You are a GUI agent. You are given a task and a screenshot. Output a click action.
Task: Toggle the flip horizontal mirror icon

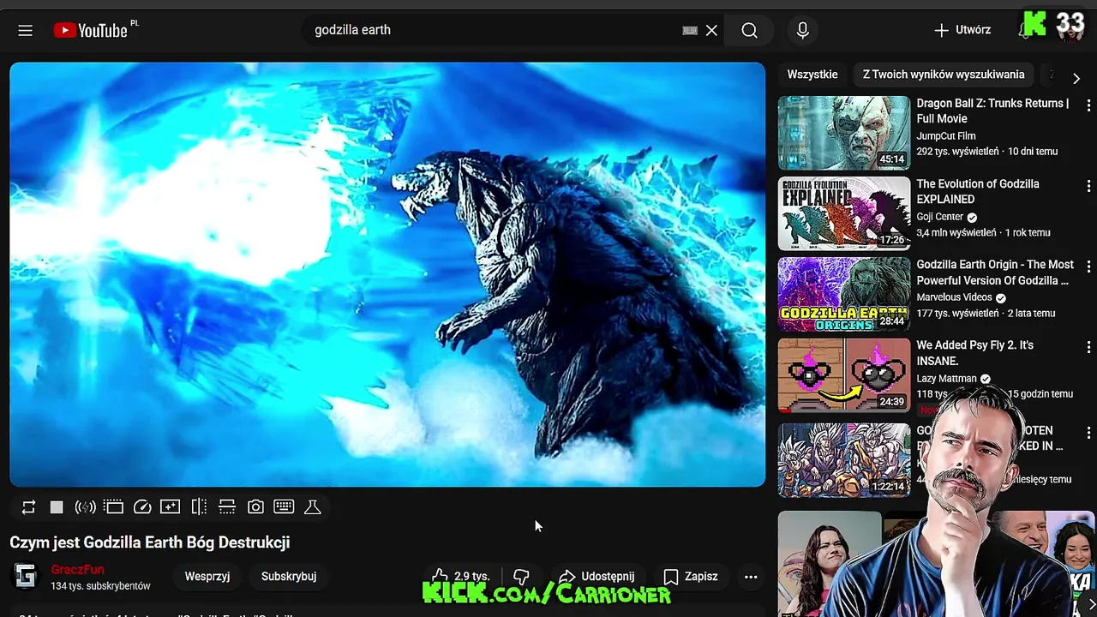(x=199, y=507)
